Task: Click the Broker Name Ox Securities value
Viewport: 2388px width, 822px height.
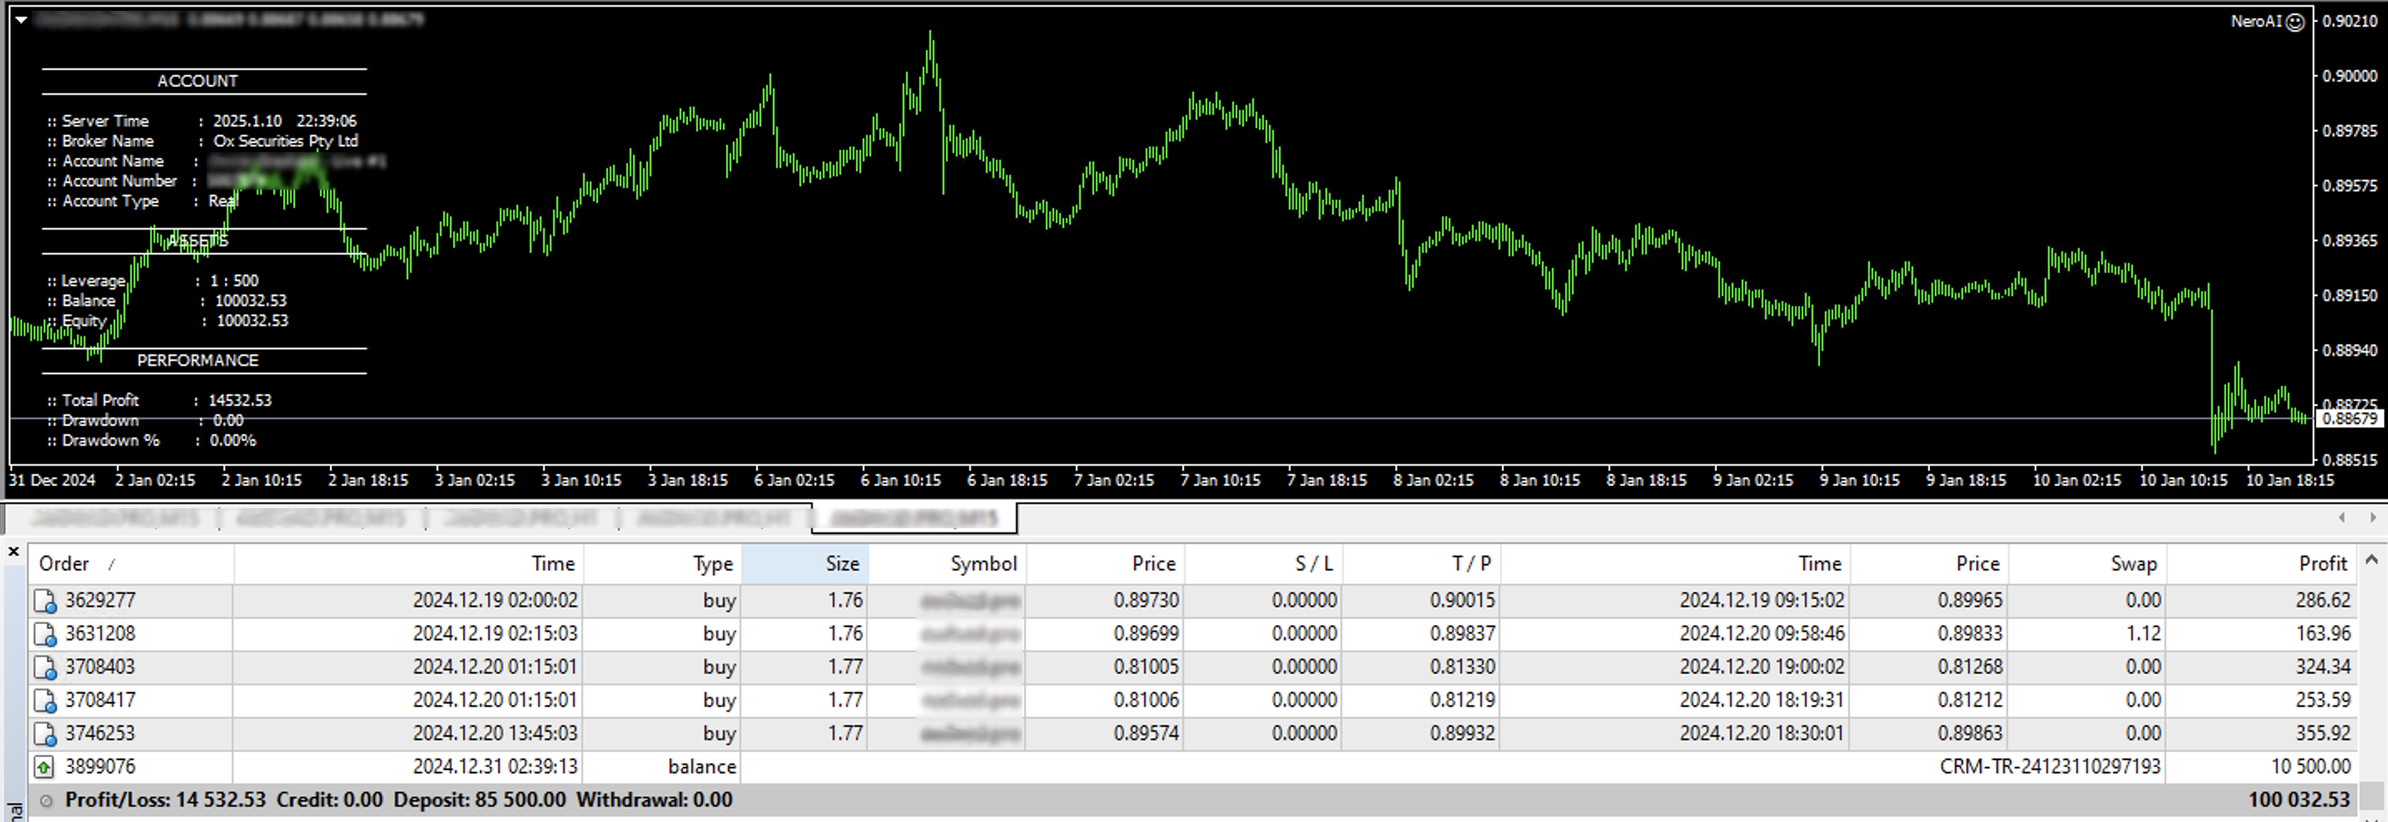Action: (x=286, y=141)
